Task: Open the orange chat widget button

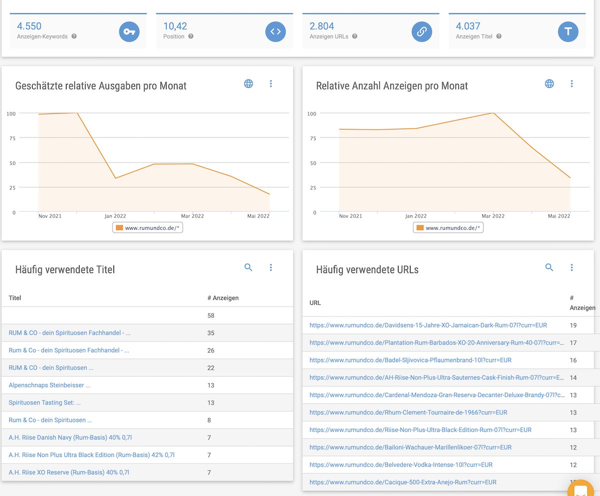Action: click(580, 489)
